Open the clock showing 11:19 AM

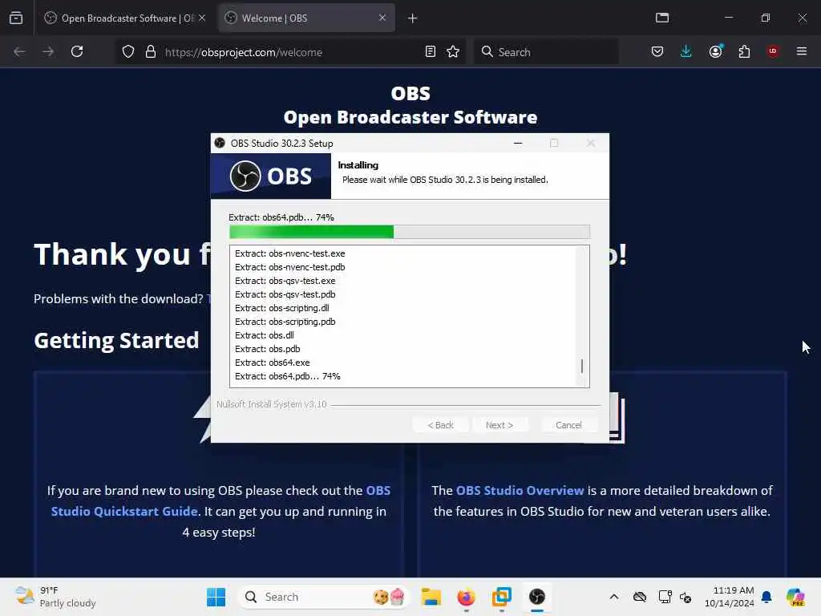[730, 597]
